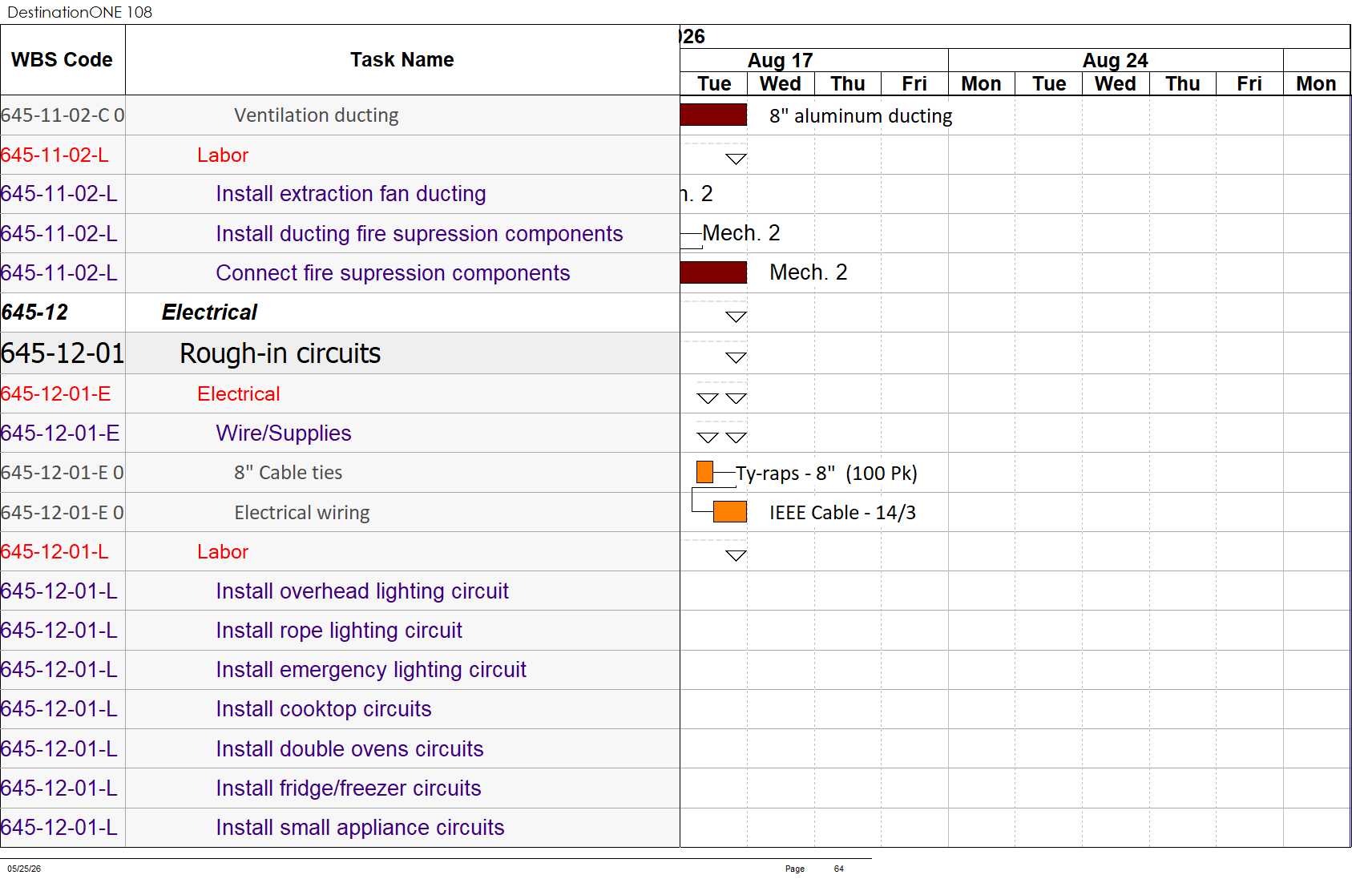The image size is (1352, 879).
Task: Click the dark red Ventilation ducting Gantt bar
Action: click(x=713, y=115)
